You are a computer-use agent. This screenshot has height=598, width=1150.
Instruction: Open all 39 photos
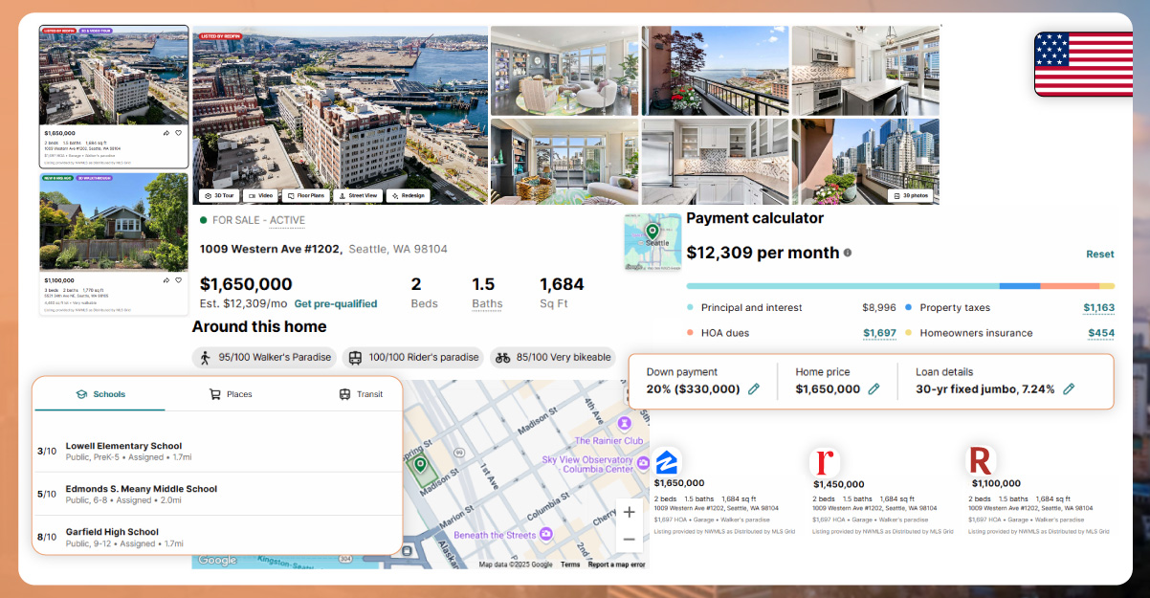tap(909, 194)
